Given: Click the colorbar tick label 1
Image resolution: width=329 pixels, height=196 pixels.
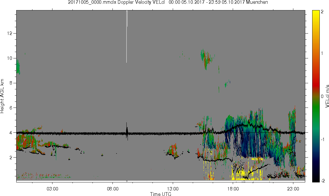Looking at the screenshot, I should coord(322,53).
